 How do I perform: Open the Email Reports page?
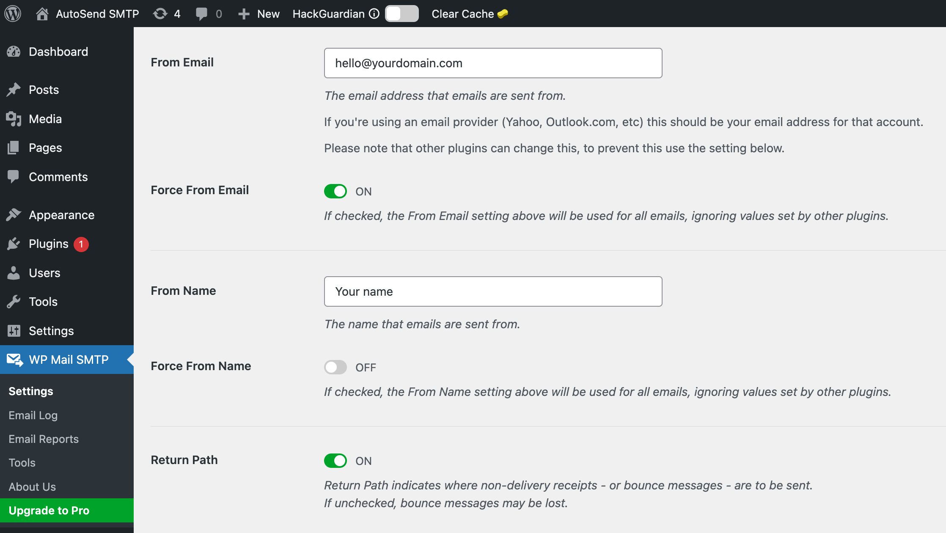44,439
